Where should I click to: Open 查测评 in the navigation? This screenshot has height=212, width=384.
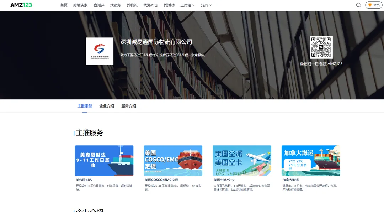coord(99,5)
